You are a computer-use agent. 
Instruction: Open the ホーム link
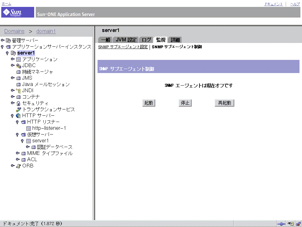(6, 4)
